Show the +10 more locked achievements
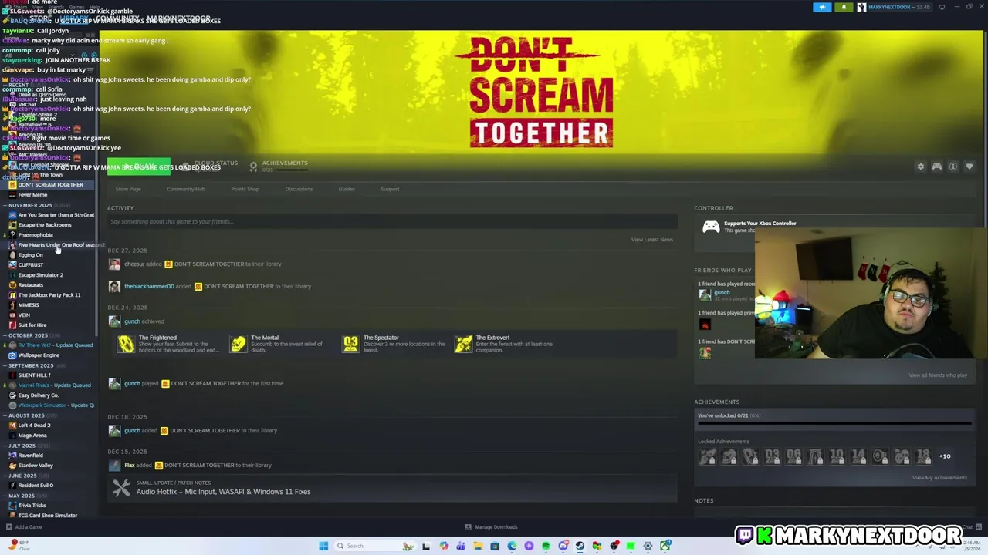This screenshot has width=988, height=555. [x=945, y=456]
